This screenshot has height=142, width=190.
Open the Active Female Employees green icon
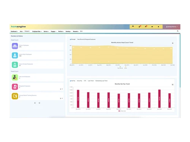click(x=15, y=65)
